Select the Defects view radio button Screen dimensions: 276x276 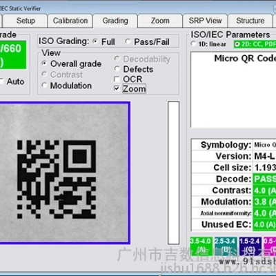pyautogui.click(x=117, y=69)
